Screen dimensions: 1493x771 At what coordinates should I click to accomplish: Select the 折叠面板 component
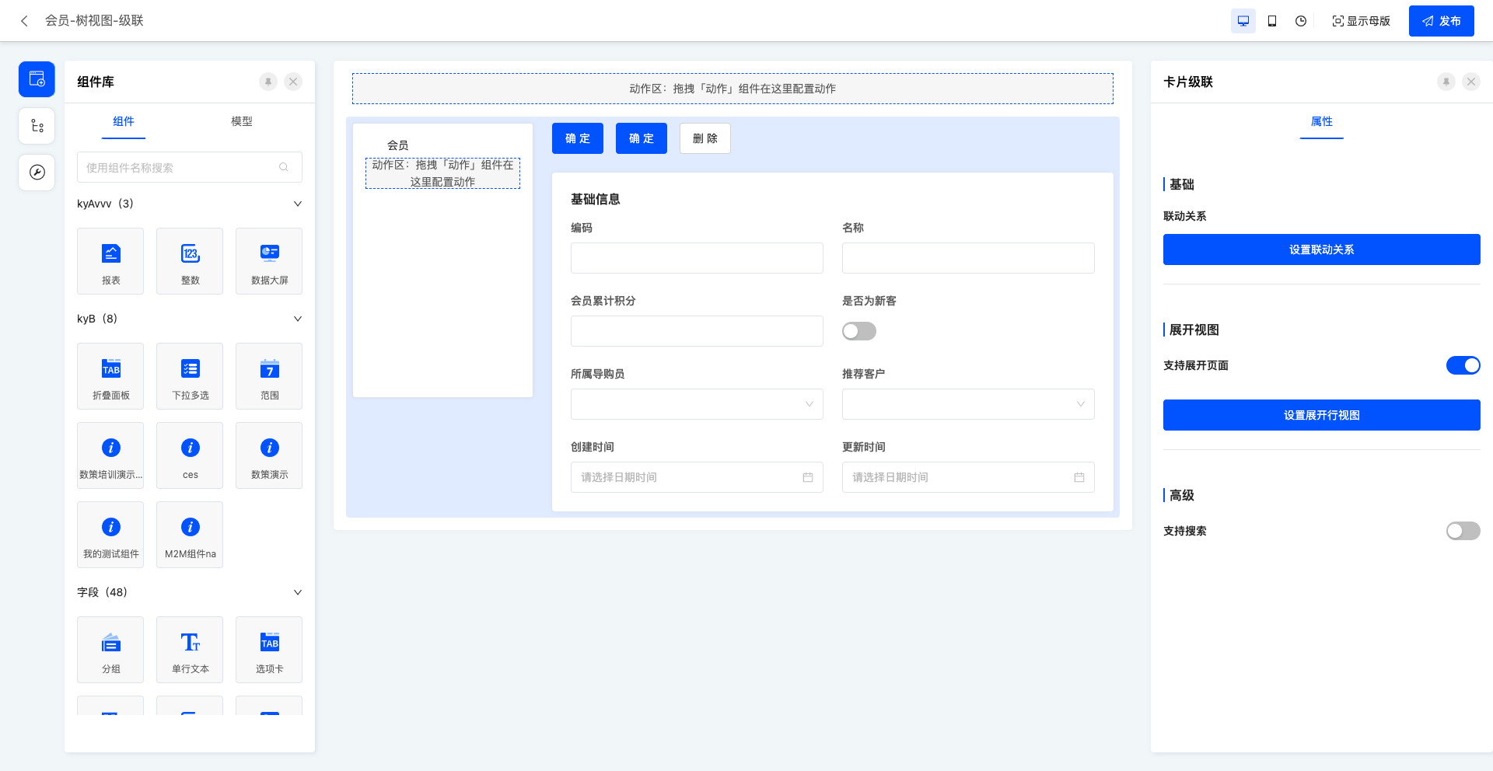(x=110, y=376)
